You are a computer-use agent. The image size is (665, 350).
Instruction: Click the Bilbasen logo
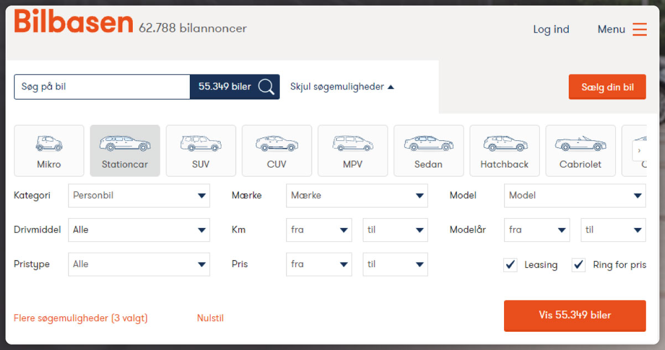tap(74, 22)
